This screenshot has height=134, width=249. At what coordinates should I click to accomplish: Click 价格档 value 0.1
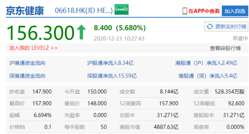pyautogui.click(x=48, y=127)
